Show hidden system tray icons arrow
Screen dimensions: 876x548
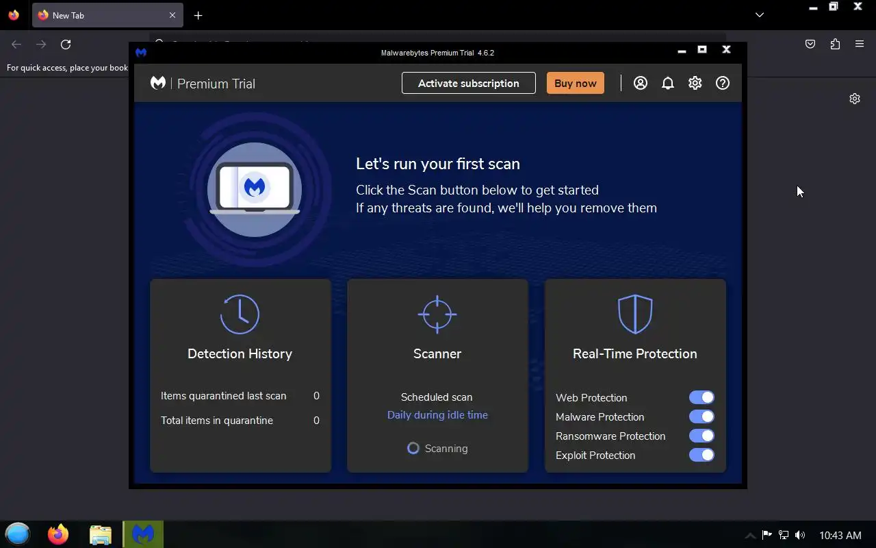coord(750,536)
